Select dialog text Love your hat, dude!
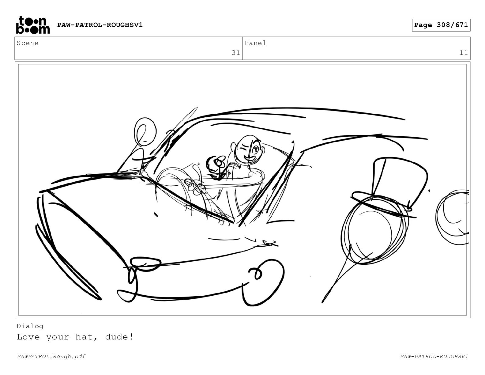485x375 pixels. pos(75,337)
